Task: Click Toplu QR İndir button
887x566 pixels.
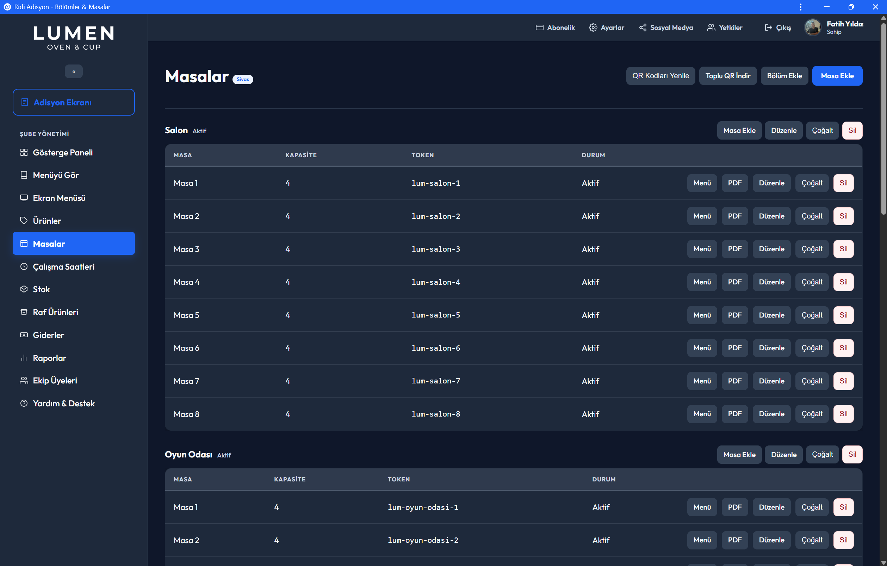Action: (728, 76)
